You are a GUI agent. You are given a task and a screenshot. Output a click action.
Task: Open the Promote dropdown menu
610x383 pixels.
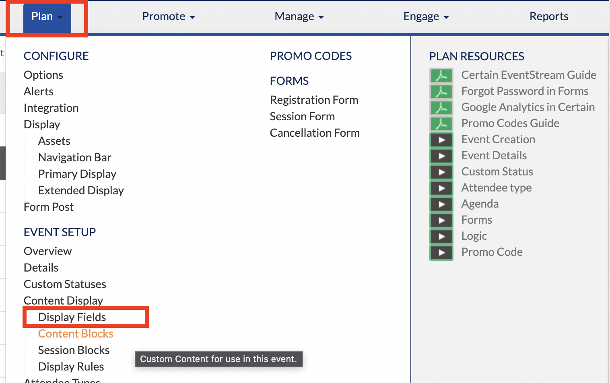click(x=169, y=16)
